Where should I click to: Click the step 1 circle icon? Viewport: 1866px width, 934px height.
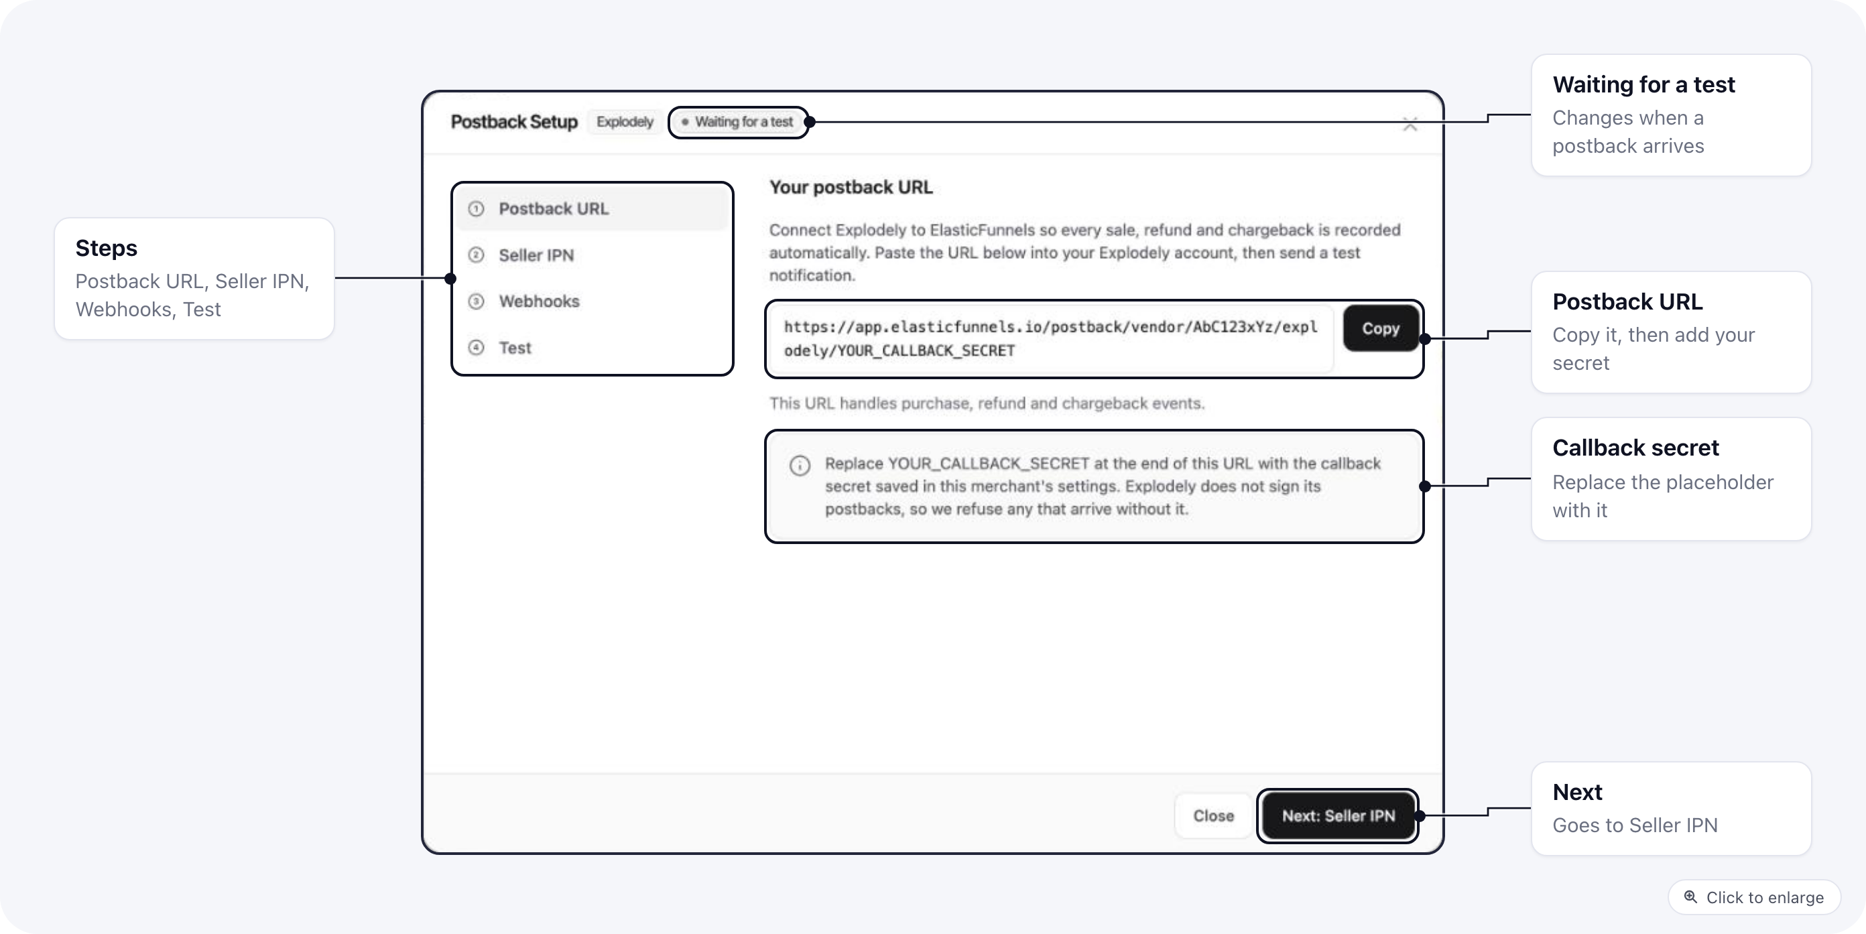(x=476, y=208)
